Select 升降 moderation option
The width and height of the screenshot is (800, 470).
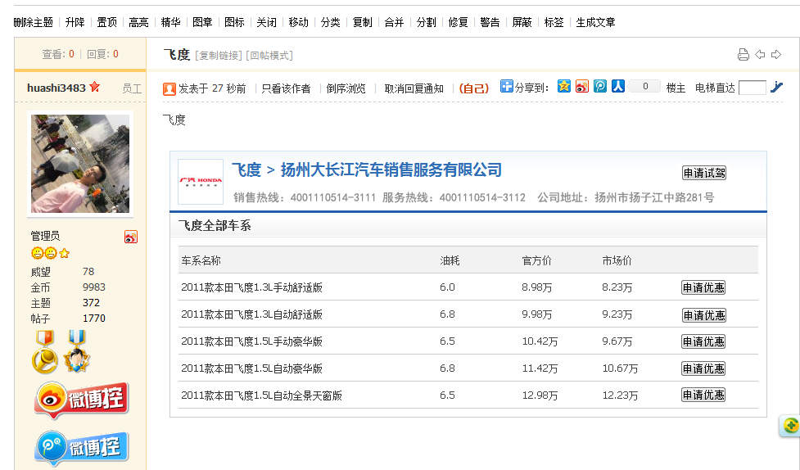pyautogui.click(x=75, y=22)
